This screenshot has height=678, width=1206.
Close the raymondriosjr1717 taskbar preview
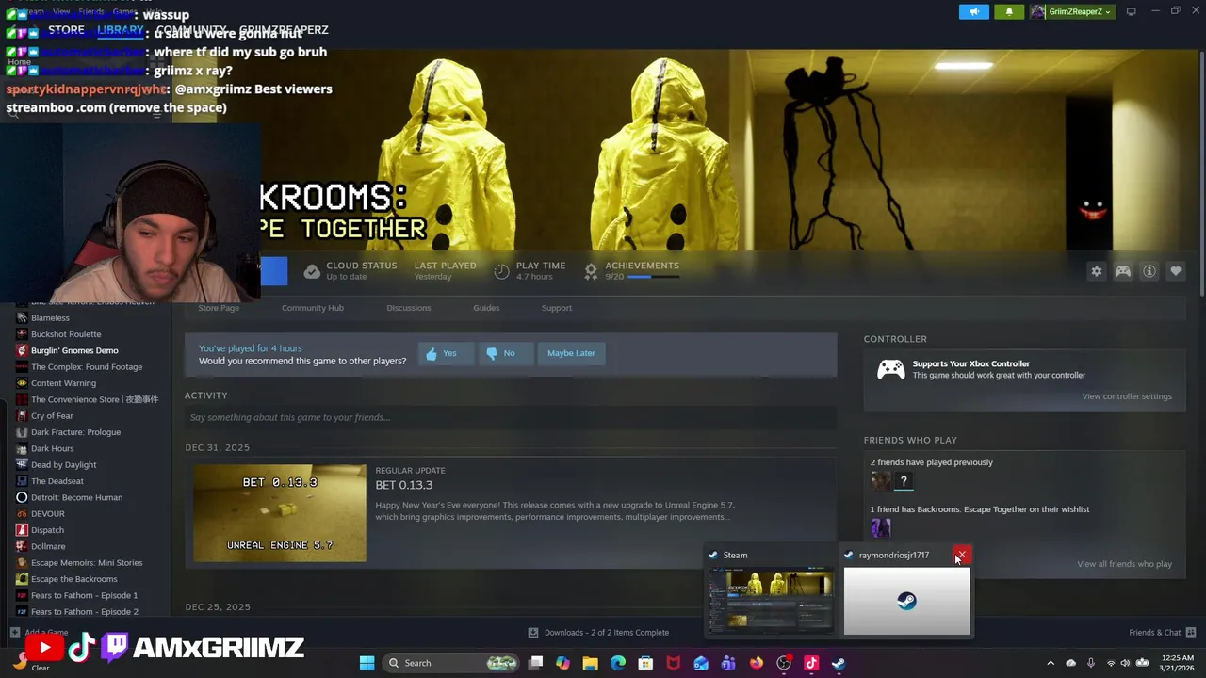[x=961, y=555]
